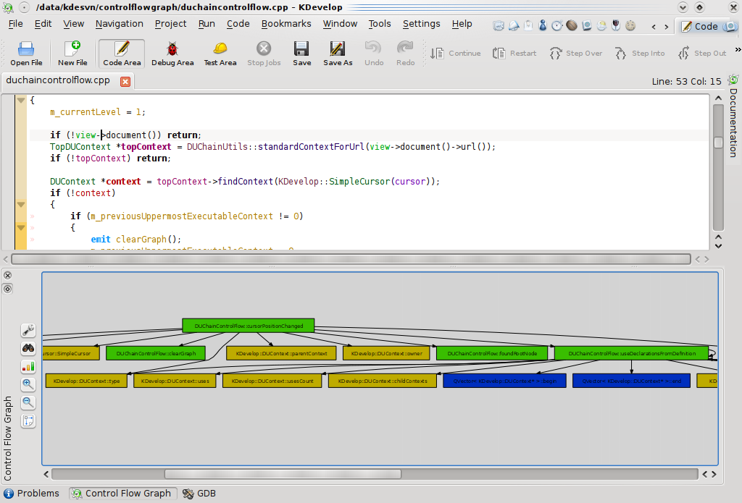742x503 pixels.
Task: Open the Debug Area perspective
Action: point(172,53)
